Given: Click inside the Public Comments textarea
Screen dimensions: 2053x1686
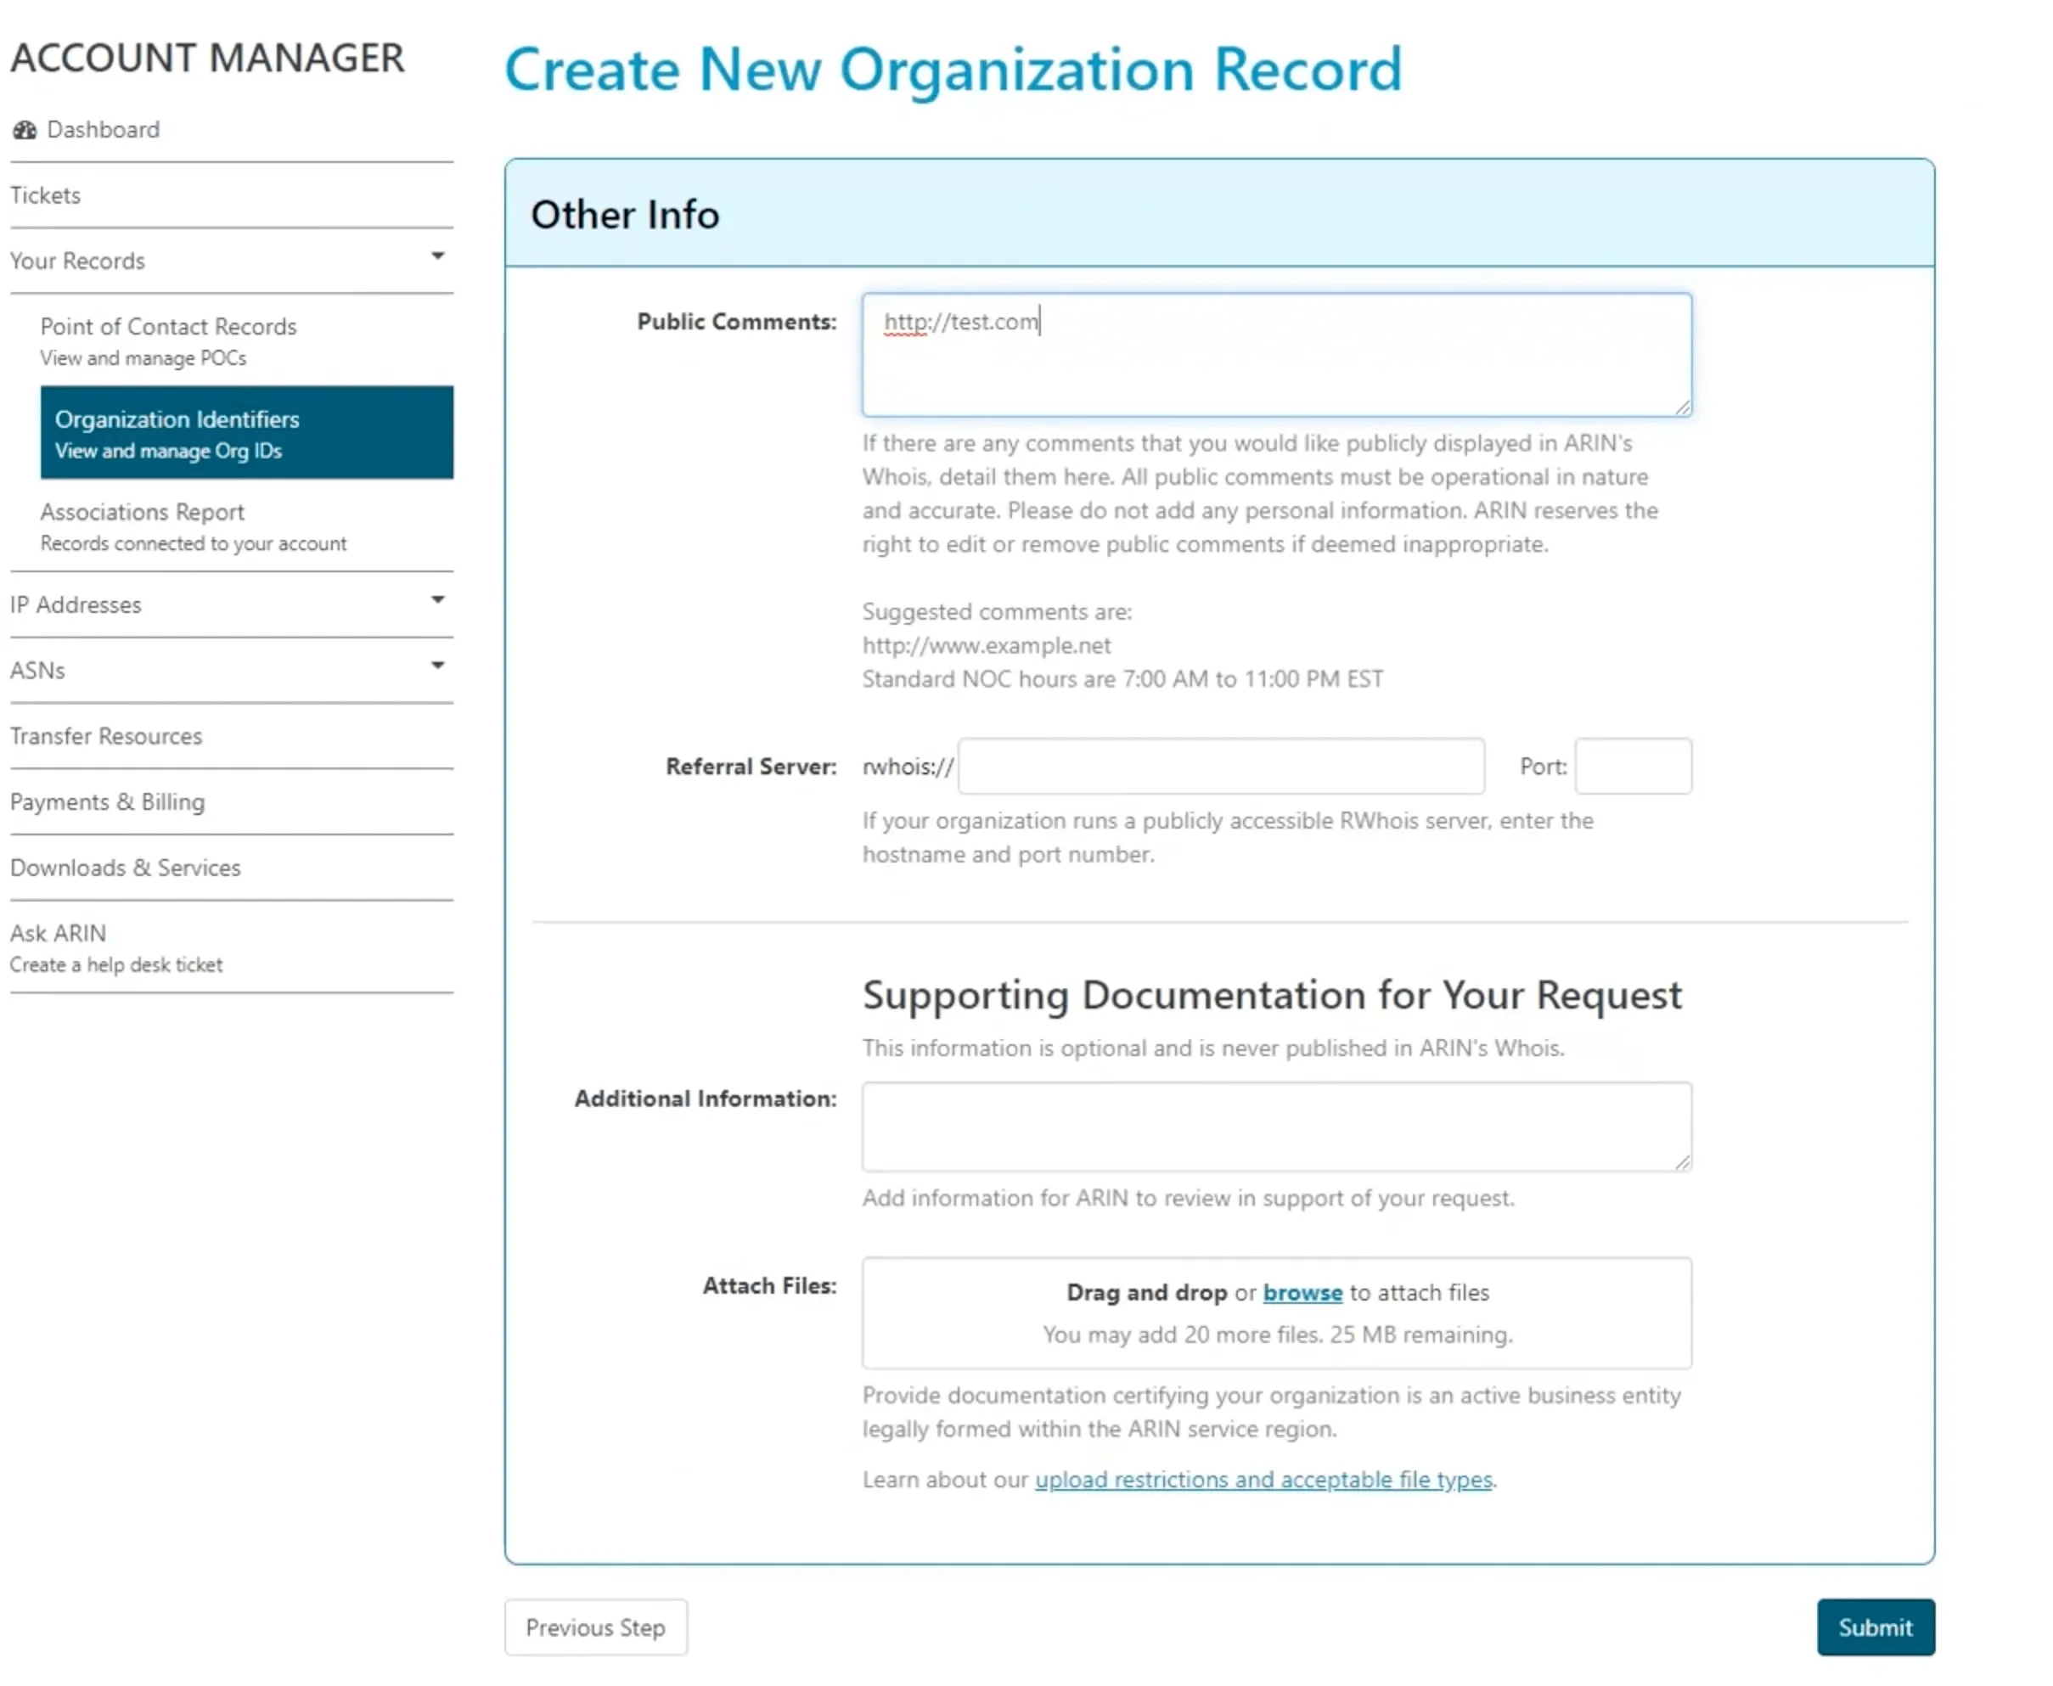Looking at the screenshot, I should [x=1275, y=356].
